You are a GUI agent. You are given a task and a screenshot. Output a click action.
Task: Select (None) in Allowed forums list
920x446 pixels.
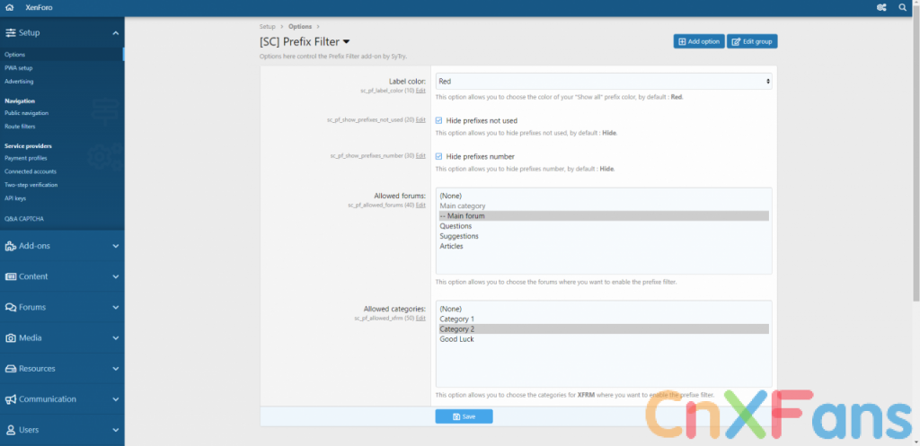(604, 196)
